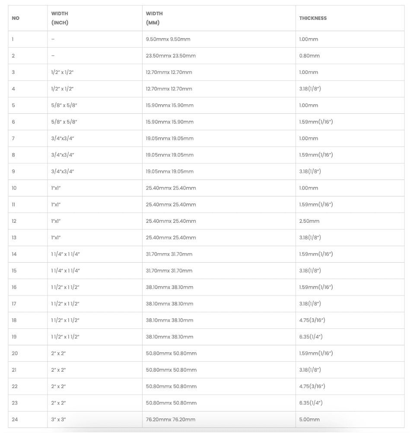The image size is (414, 434).
Task: Click the WIDTH (MM) column header
Action: pos(154,18)
